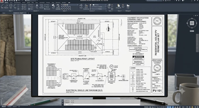Viewport: 199px width, 108px height.
Task: Toggle annotation scale A icon in status bar
Action: coord(175,107)
